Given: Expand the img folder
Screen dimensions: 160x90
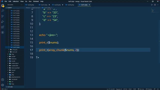Looking at the screenshot, I should (13, 54).
